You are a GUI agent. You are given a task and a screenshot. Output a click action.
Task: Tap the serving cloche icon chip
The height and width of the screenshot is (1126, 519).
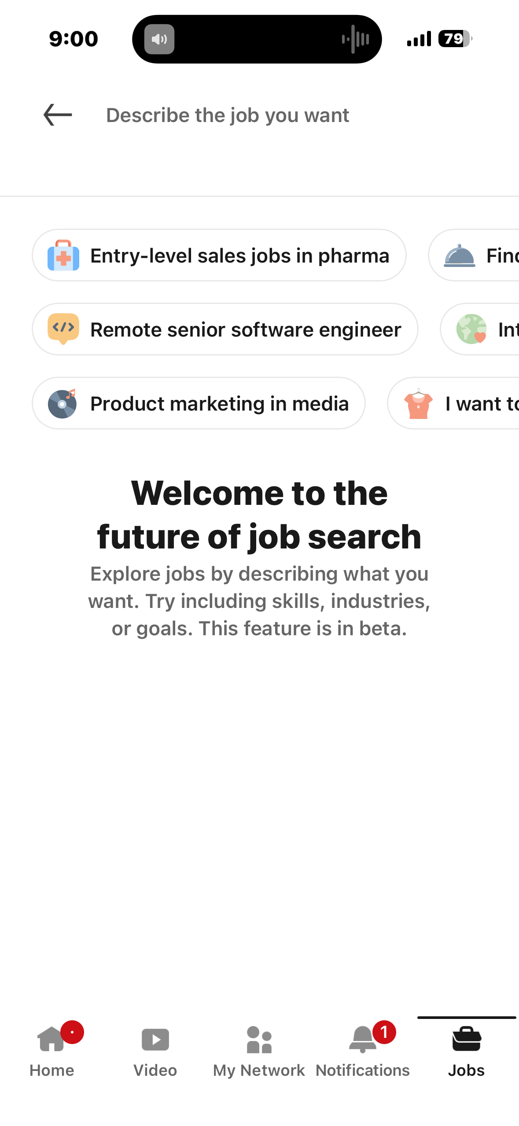tap(460, 256)
